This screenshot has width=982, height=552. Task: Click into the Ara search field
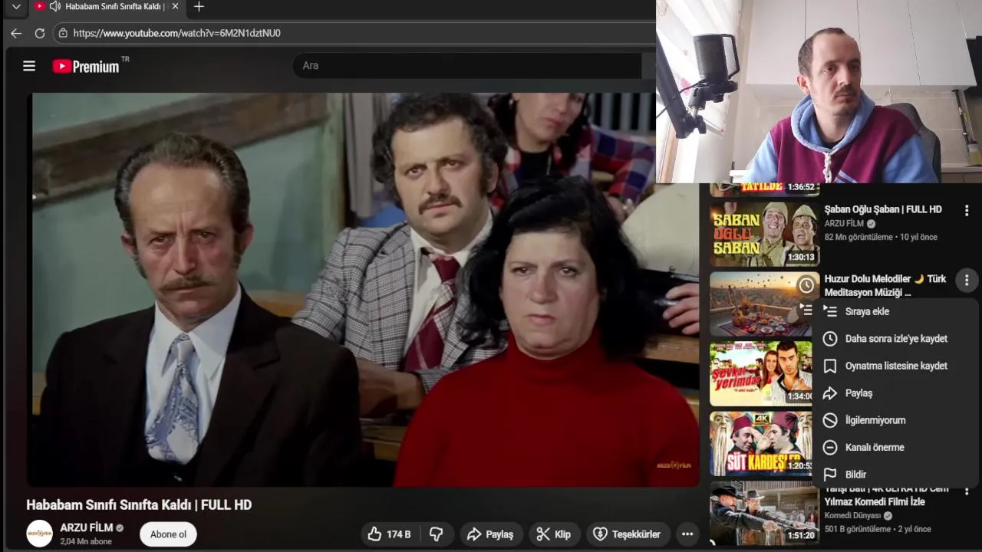(466, 66)
